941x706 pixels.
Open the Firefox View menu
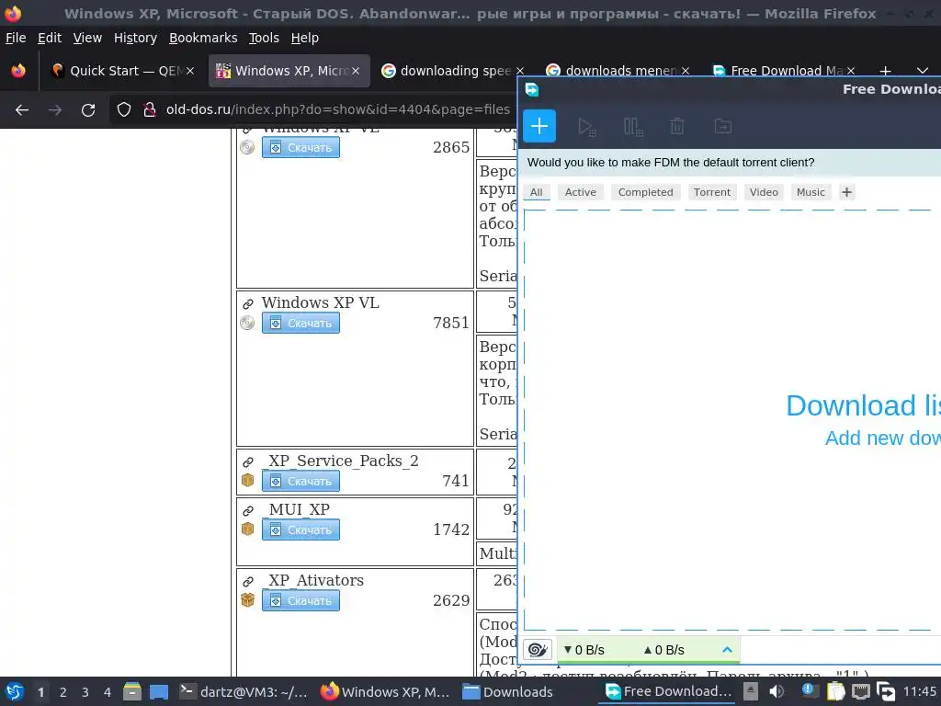click(87, 38)
